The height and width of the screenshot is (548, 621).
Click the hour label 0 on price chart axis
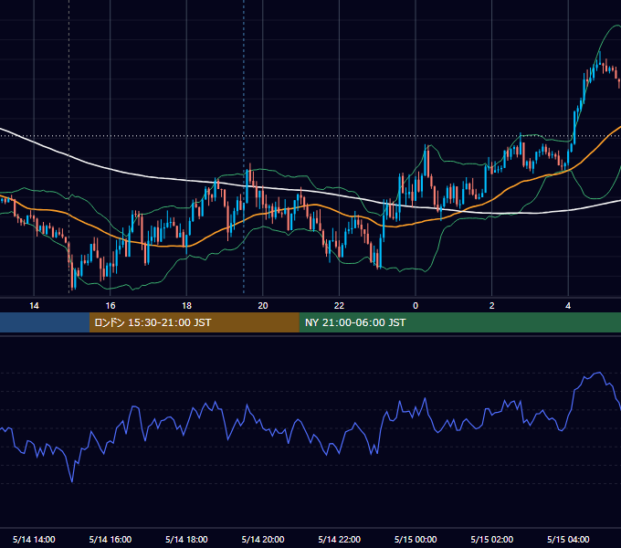click(416, 306)
